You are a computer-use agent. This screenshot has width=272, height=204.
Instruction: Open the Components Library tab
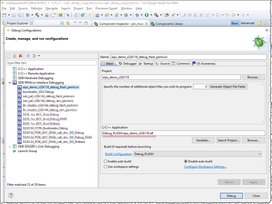[x=167, y=24]
